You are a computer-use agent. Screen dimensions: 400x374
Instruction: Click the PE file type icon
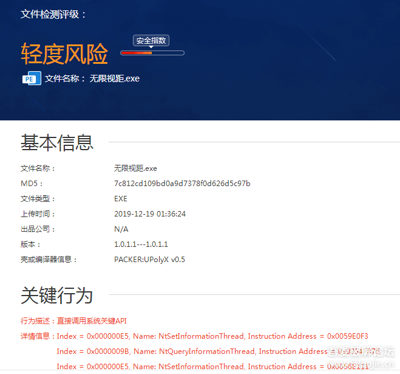click(x=32, y=78)
